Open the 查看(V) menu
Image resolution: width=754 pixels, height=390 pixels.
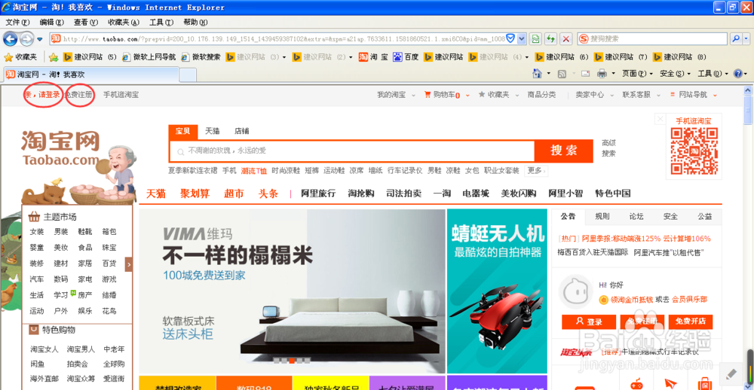pos(86,23)
